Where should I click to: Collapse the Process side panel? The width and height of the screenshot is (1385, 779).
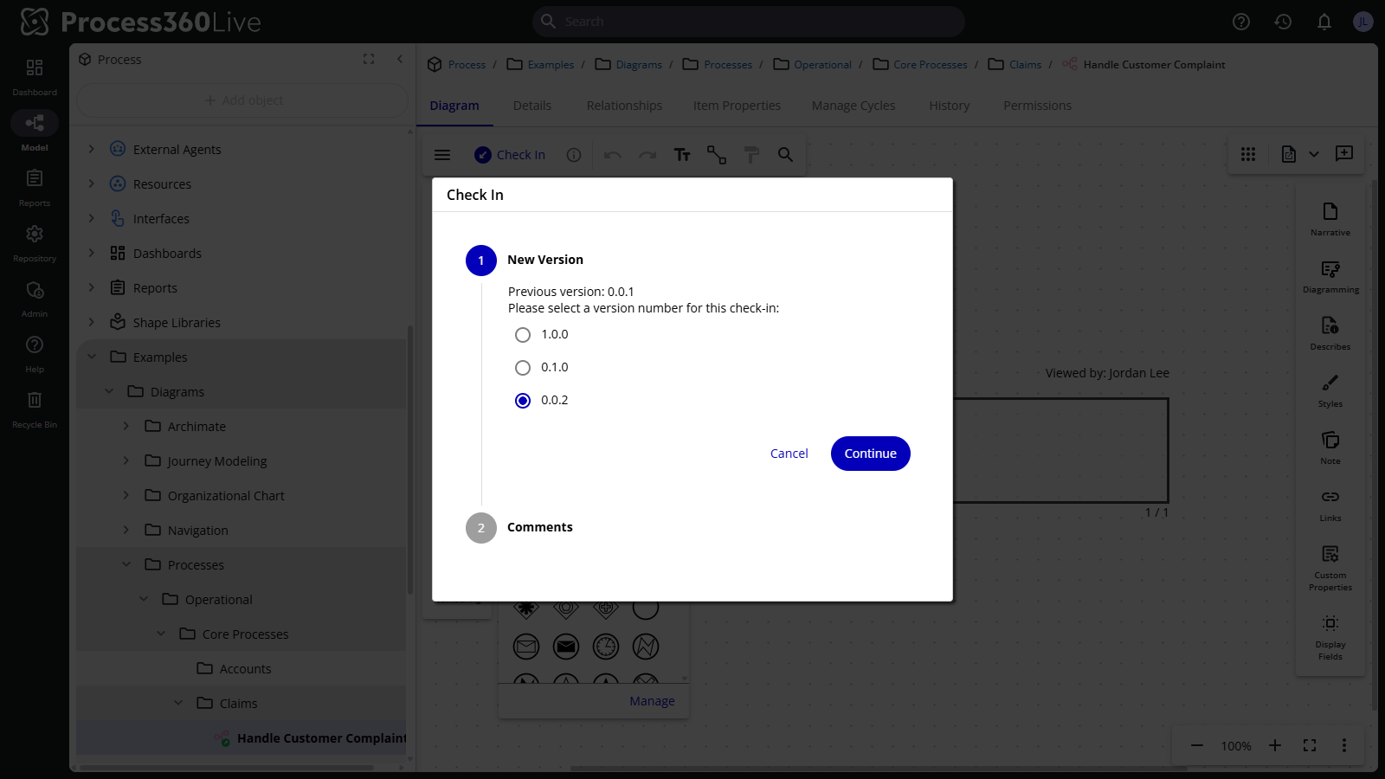click(400, 59)
